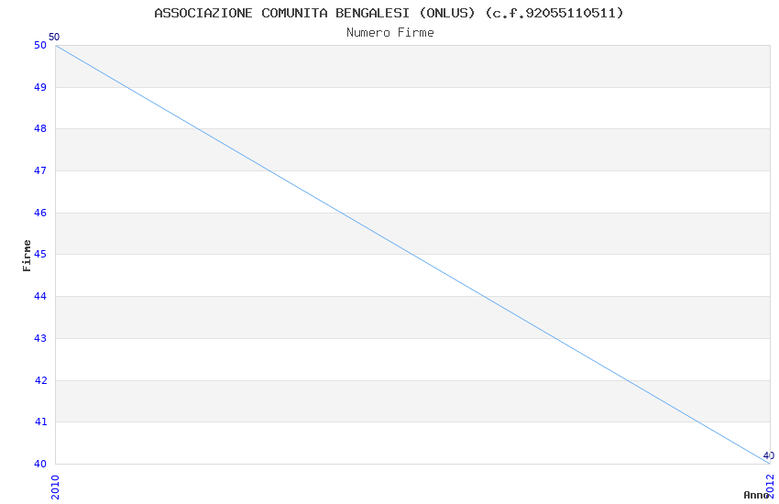Viewport: 779px width, 504px height.
Task: Click the y-axis tick value 47
Action: click(x=40, y=170)
